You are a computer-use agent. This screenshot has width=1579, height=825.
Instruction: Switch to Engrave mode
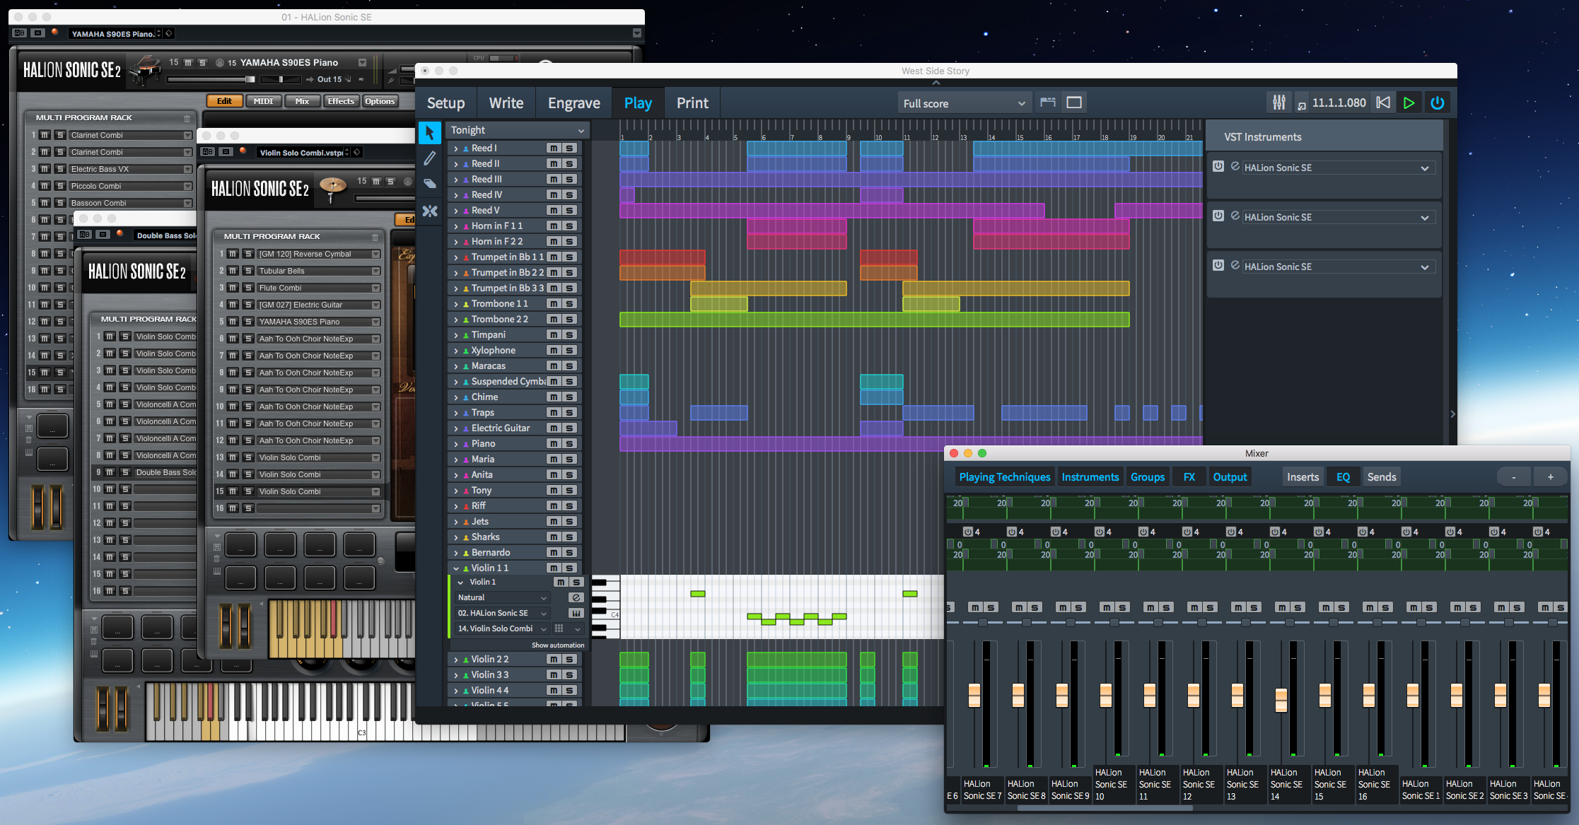pyautogui.click(x=573, y=103)
